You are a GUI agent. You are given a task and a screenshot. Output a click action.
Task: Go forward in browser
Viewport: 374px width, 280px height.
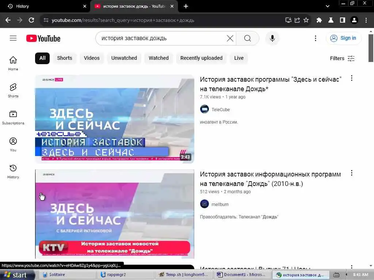[x=20, y=20]
